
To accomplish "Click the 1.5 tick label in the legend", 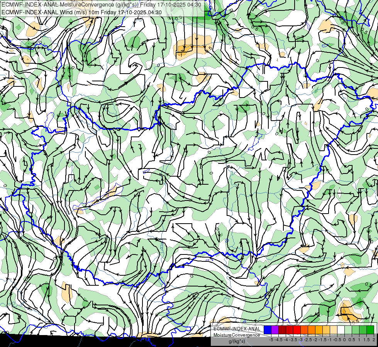I will point(367,340).
